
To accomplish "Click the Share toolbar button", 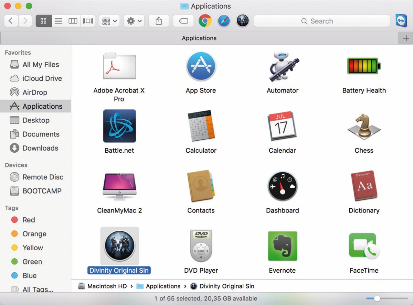I will [x=159, y=21].
